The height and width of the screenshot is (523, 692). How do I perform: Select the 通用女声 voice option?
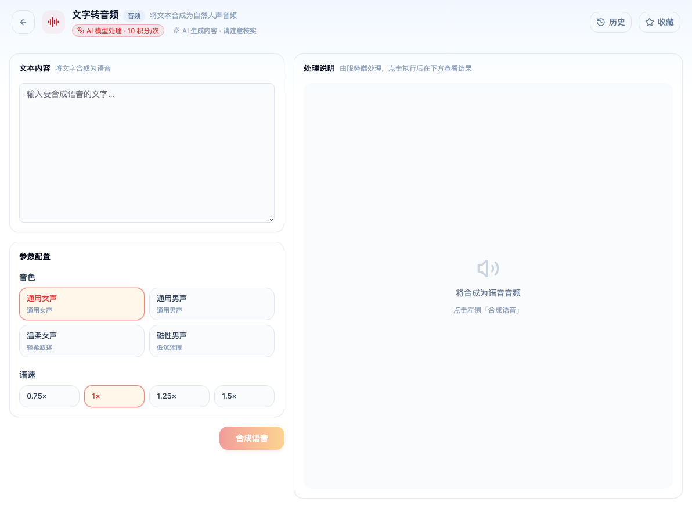pyautogui.click(x=82, y=304)
